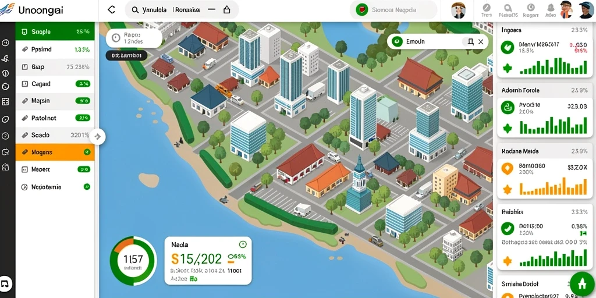Select the Snople menu item
Image resolution: width=596 pixels, height=298 pixels.
pos(55,31)
